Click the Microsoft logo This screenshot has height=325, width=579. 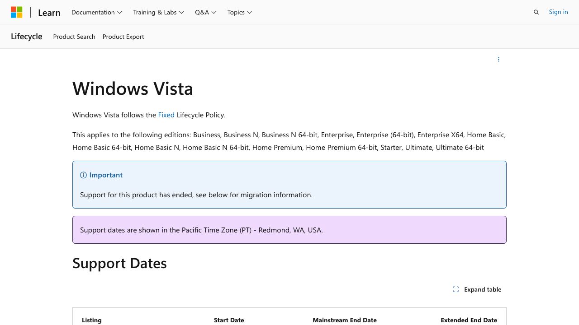(x=17, y=12)
